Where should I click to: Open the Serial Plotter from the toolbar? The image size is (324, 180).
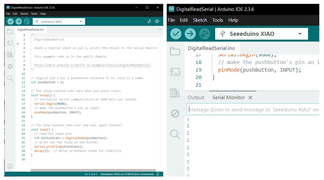(149, 21)
